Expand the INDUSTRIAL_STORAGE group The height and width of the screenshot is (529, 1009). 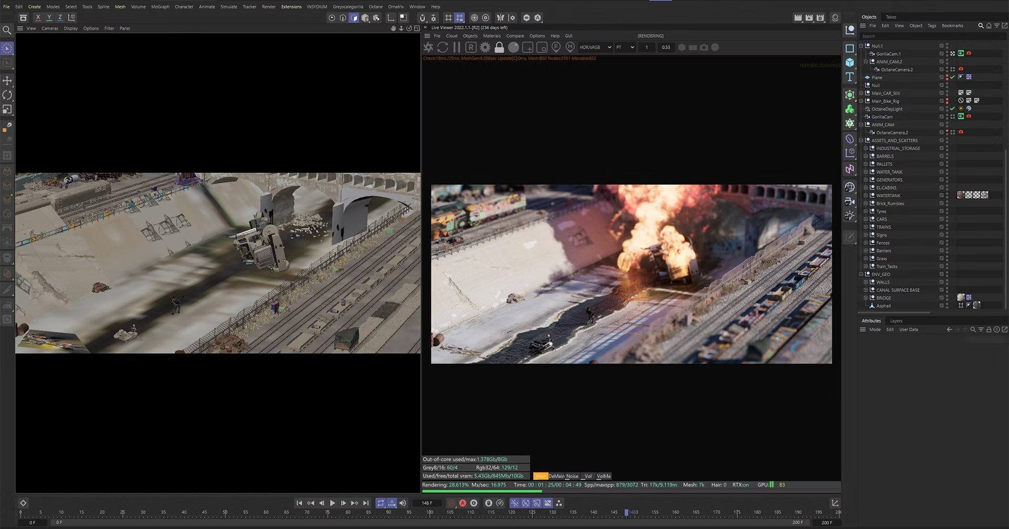866,148
